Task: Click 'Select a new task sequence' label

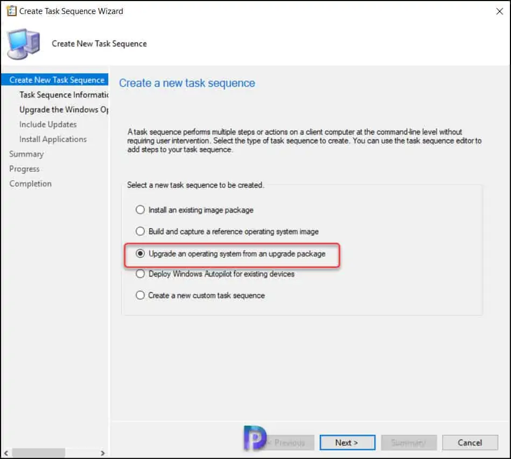Action: pyautogui.click(x=195, y=185)
